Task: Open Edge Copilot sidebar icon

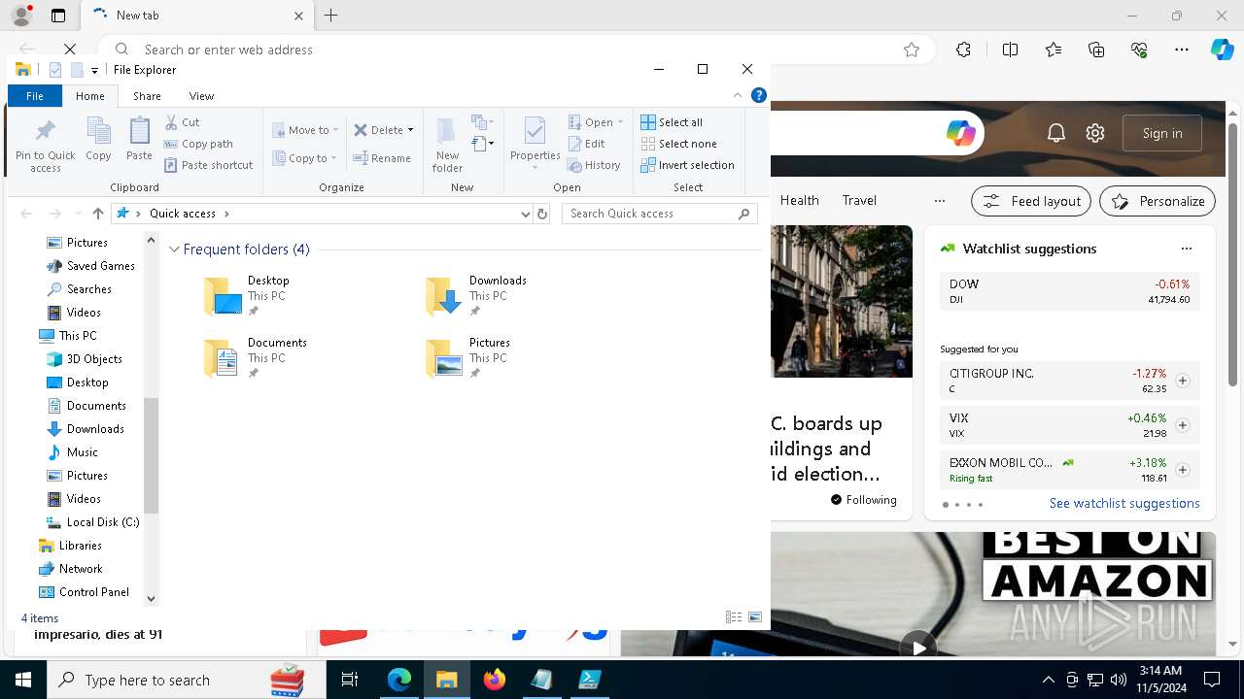Action: pyautogui.click(x=1222, y=50)
